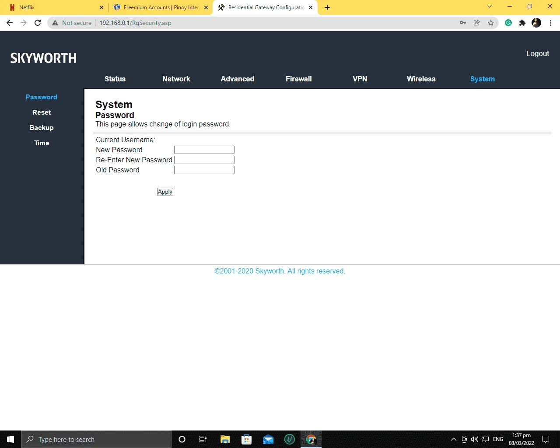
Task: Click the Skyworth copyright footer text
Action: [280, 271]
